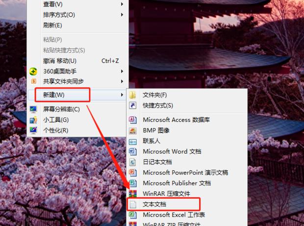Click the PowerPoint presentation icon
Screen dimensions: 304x226
(132, 173)
